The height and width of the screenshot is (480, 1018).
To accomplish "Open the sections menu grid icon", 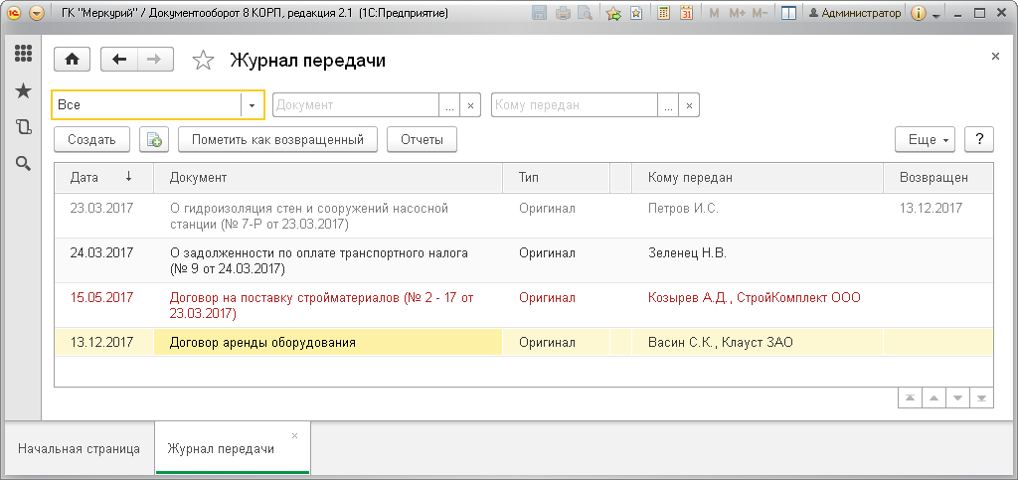I will [24, 54].
